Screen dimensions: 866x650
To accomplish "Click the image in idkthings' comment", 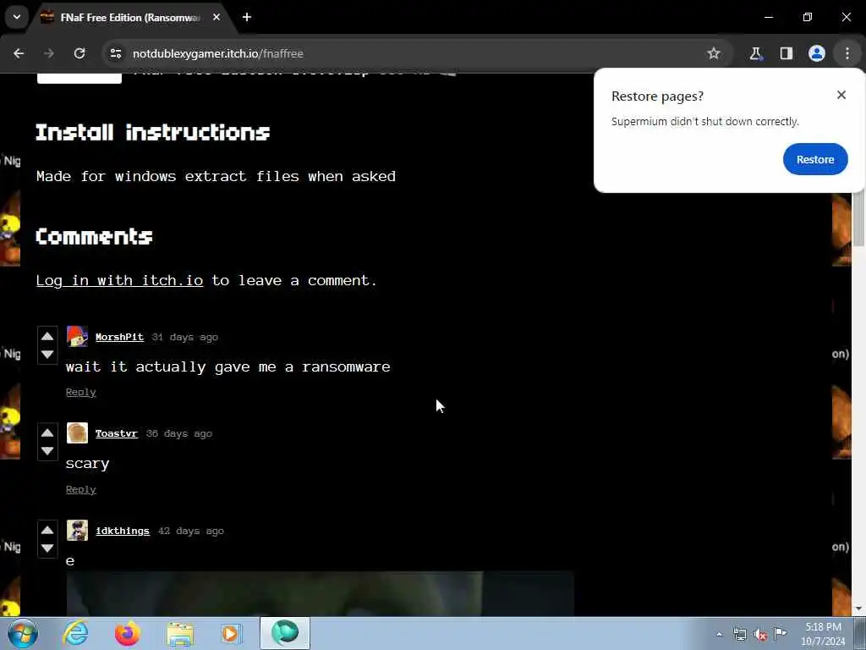I will (x=320, y=593).
